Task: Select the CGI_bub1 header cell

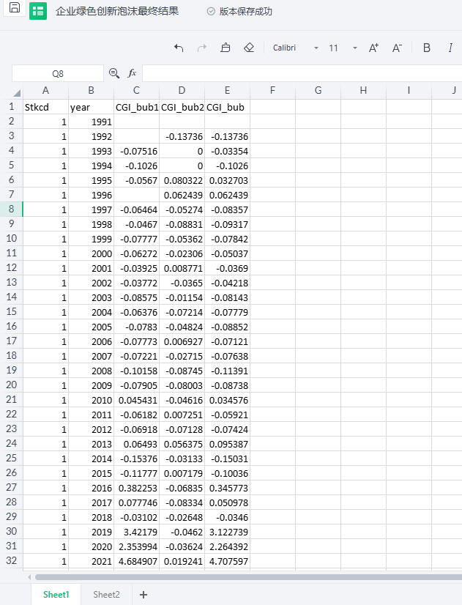Action: [136, 107]
